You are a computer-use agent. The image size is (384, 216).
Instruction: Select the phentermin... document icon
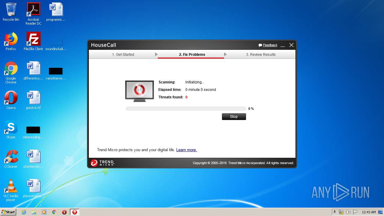coord(33,159)
